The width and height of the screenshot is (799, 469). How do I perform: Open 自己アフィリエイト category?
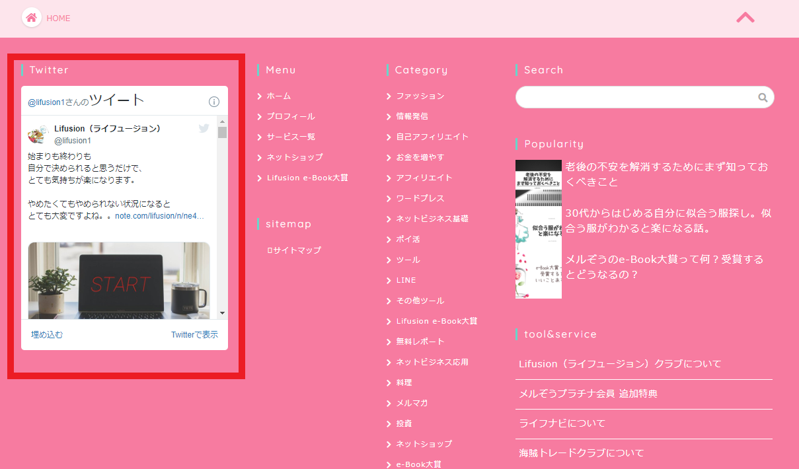click(x=432, y=137)
